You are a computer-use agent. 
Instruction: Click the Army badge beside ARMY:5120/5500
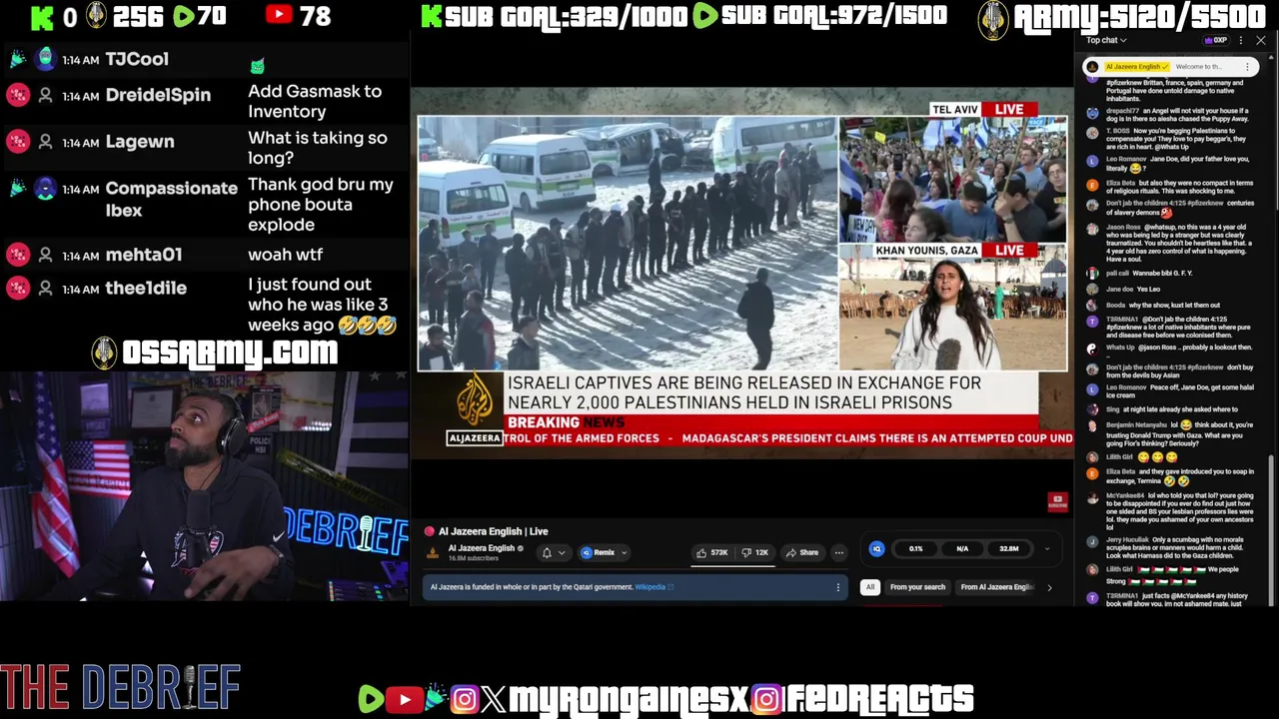[993, 18]
